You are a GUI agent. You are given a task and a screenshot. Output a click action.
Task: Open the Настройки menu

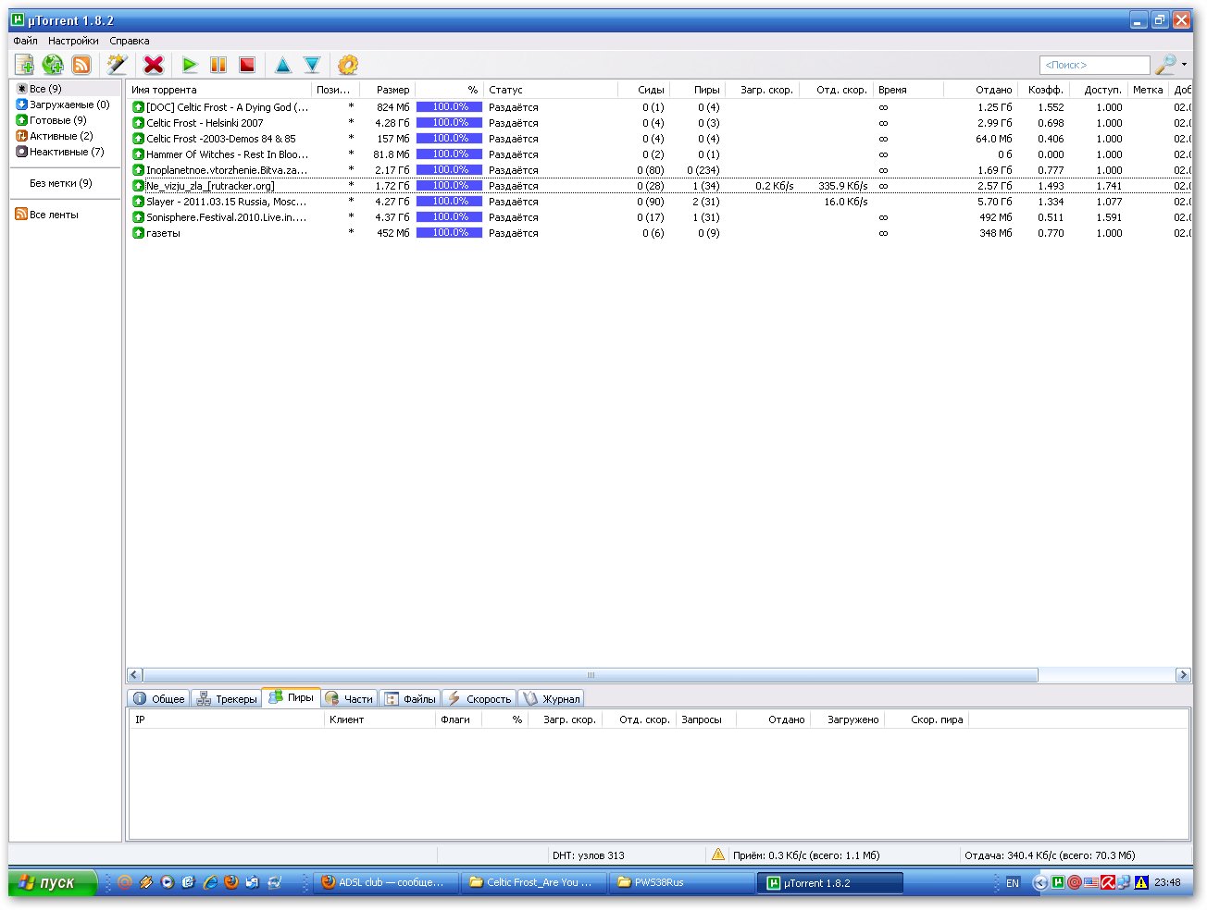tap(73, 41)
